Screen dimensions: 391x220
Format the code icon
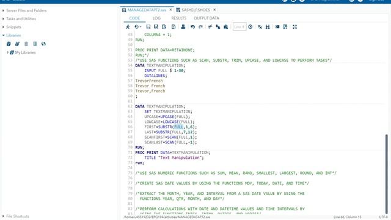point(277,27)
